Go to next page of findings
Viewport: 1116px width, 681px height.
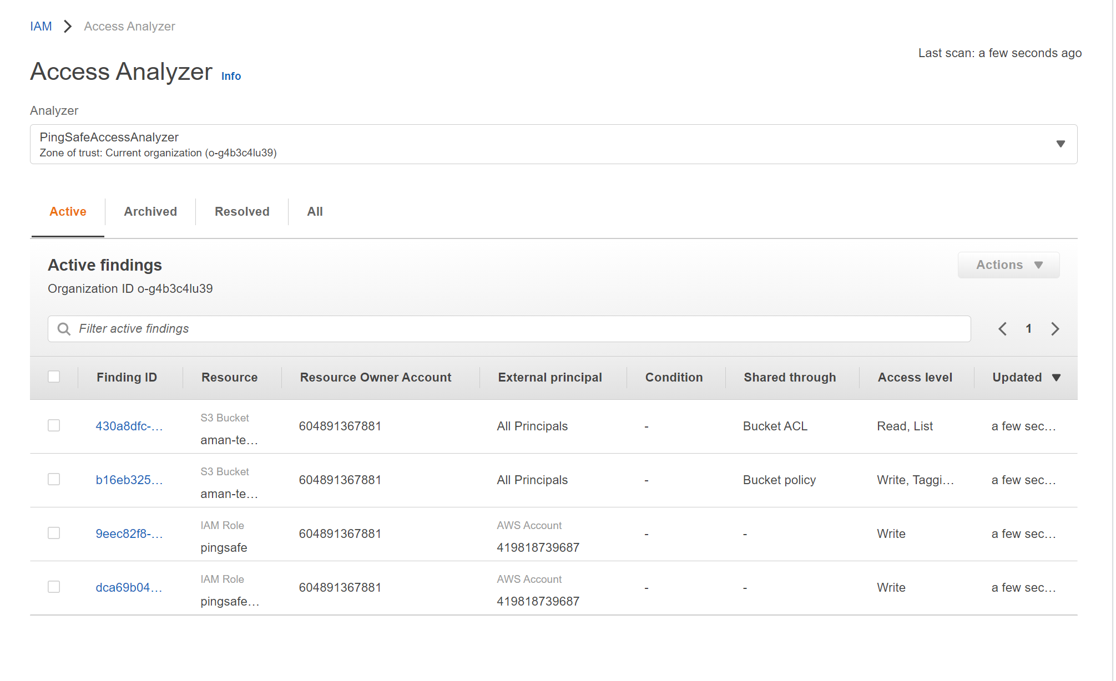point(1055,329)
